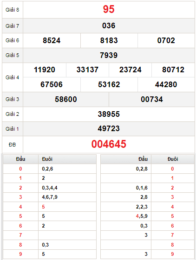Select Giải 3 number 00734
Screen dimensions: 196x260
[152, 99]
